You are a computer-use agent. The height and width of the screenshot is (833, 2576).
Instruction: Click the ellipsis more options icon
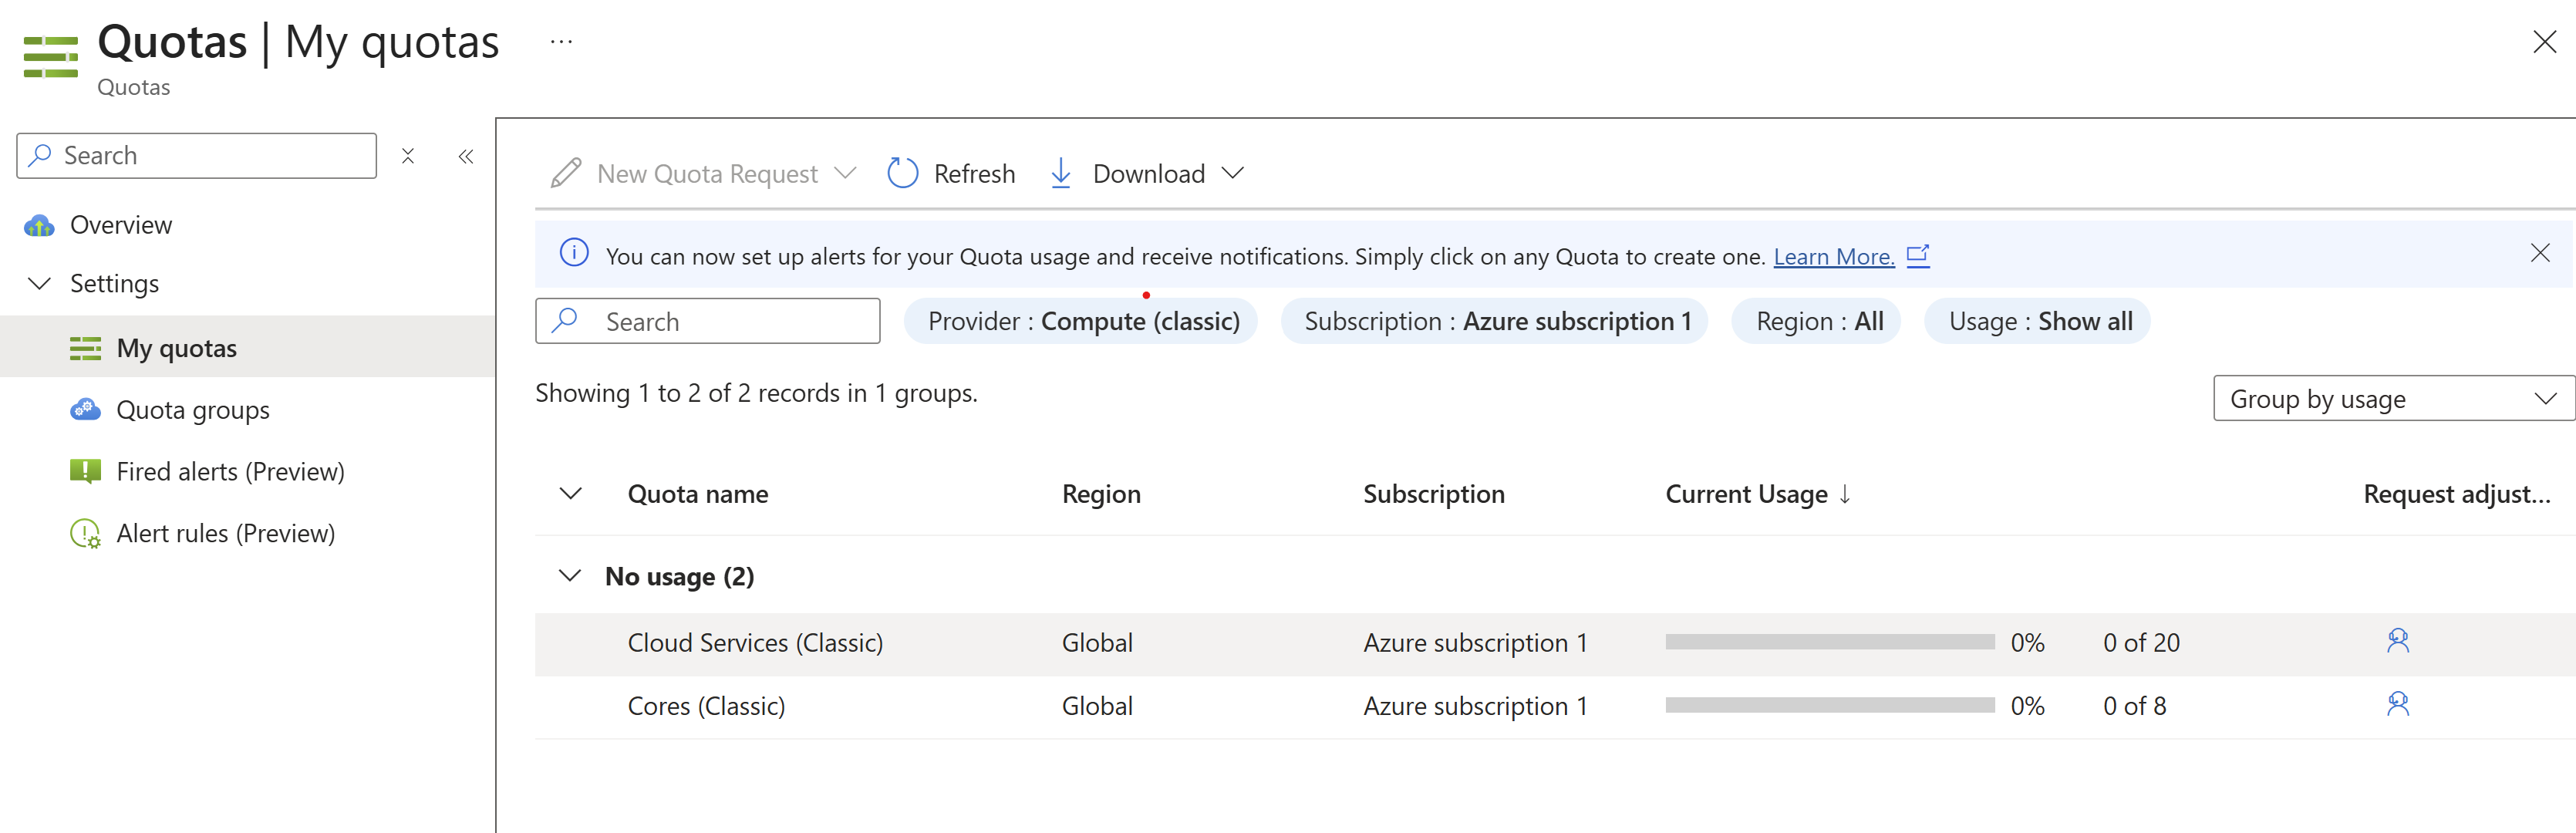tap(561, 42)
